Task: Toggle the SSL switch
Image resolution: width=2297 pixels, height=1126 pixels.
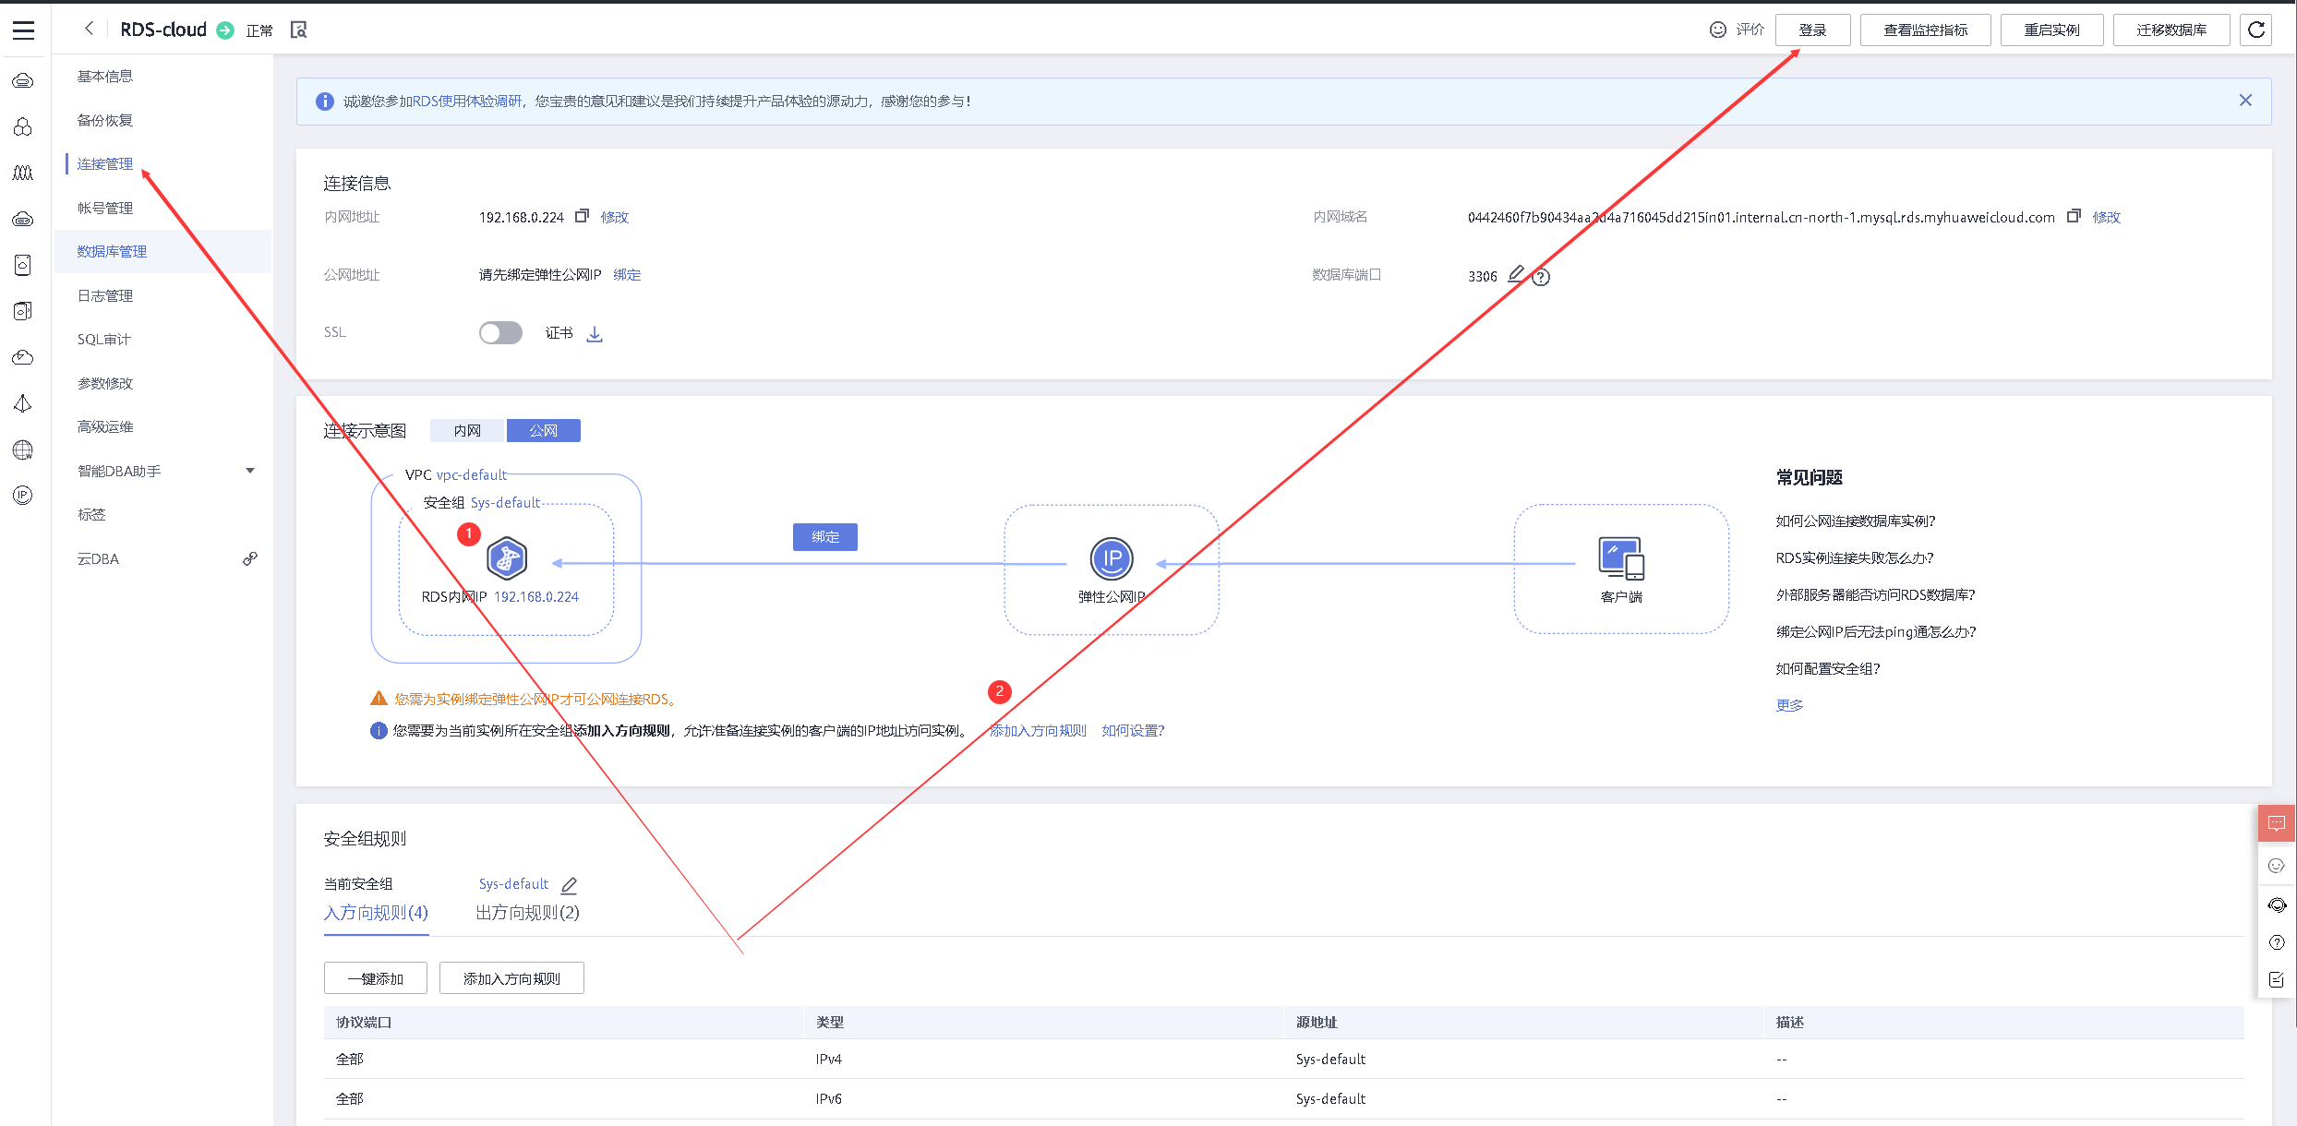Action: 500,333
